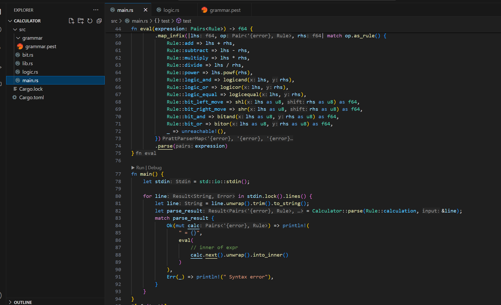The height and width of the screenshot is (305, 501).
Task: Open bit.rs from the file tree
Action: coord(28,55)
